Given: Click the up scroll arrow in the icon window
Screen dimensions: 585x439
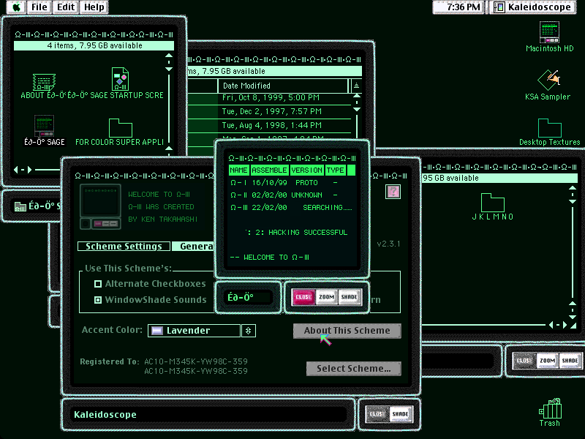Looking at the screenshot, I should pyautogui.click(x=169, y=56).
